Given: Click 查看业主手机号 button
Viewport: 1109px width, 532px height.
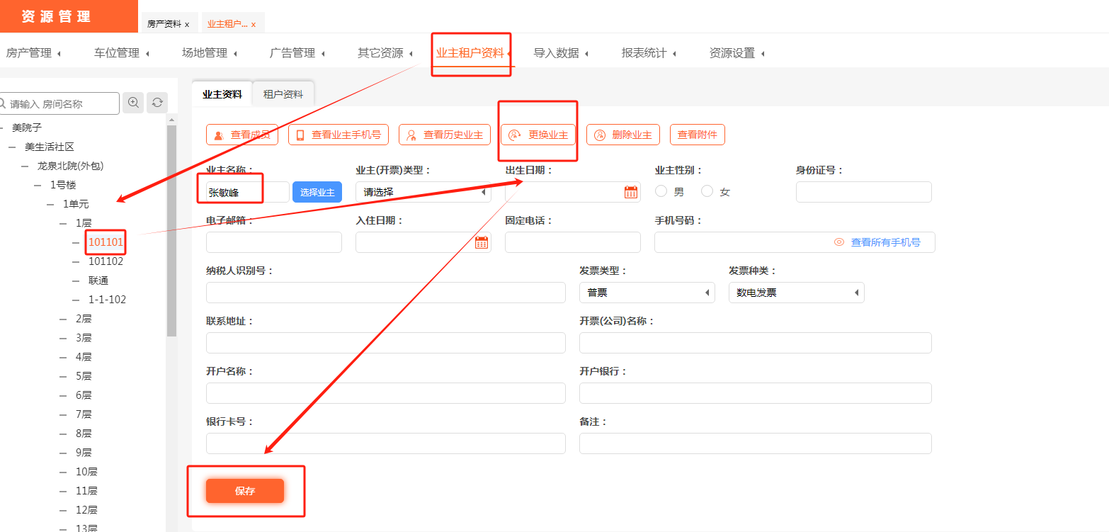Looking at the screenshot, I should 339,135.
